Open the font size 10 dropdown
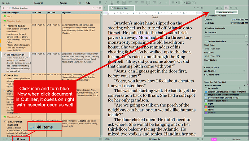Viewport: 249px width, 141px height. coord(81,3)
